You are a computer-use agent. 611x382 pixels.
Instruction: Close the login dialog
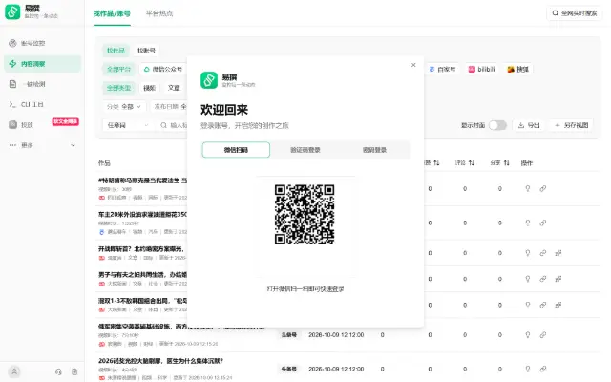(x=413, y=65)
